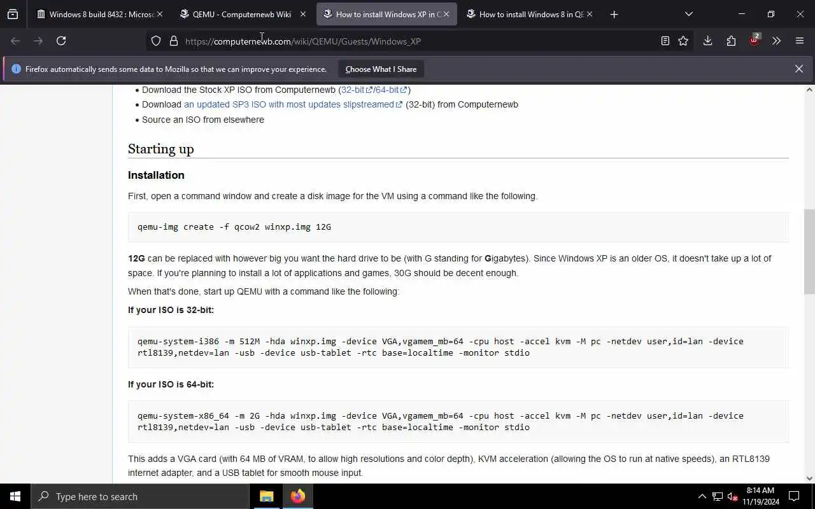This screenshot has width=815, height=509.
Task: Toggle reader view for this page
Action: click(665, 41)
